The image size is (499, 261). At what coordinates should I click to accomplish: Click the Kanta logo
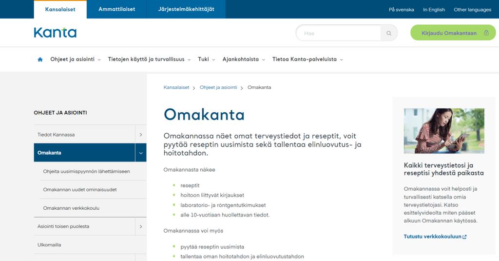[x=55, y=33]
